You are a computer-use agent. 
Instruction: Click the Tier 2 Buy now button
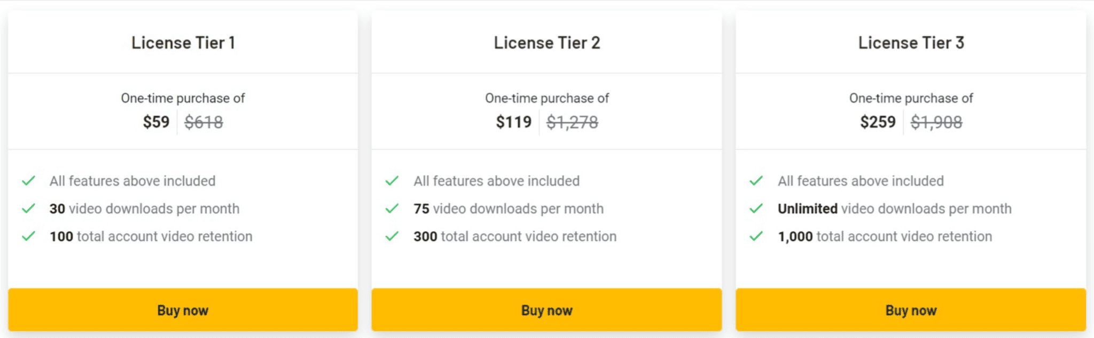click(x=546, y=310)
